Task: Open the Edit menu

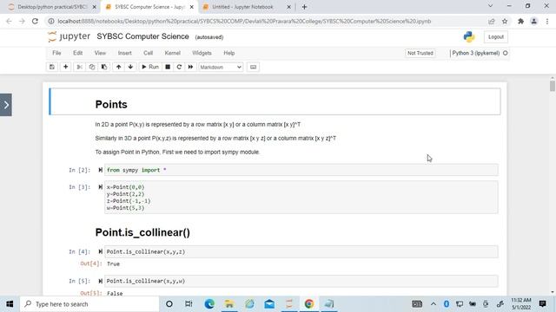Action: coord(77,53)
